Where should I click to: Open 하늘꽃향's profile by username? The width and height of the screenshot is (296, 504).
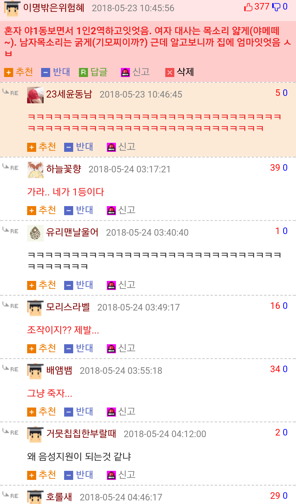pos(64,169)
